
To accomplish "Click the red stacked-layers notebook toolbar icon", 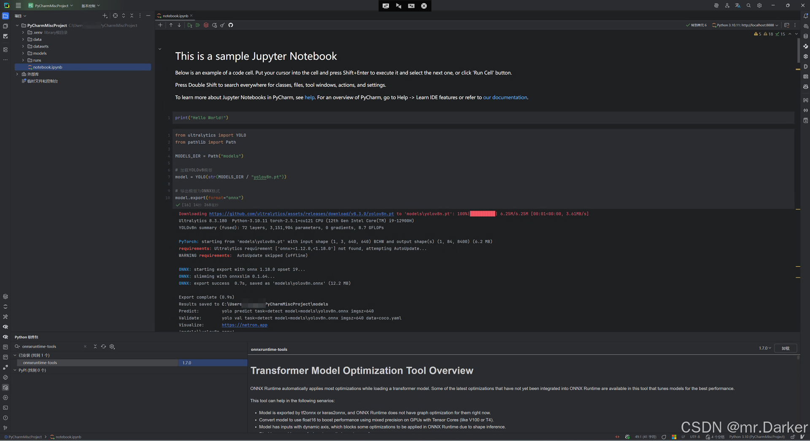I will [206, 25].
